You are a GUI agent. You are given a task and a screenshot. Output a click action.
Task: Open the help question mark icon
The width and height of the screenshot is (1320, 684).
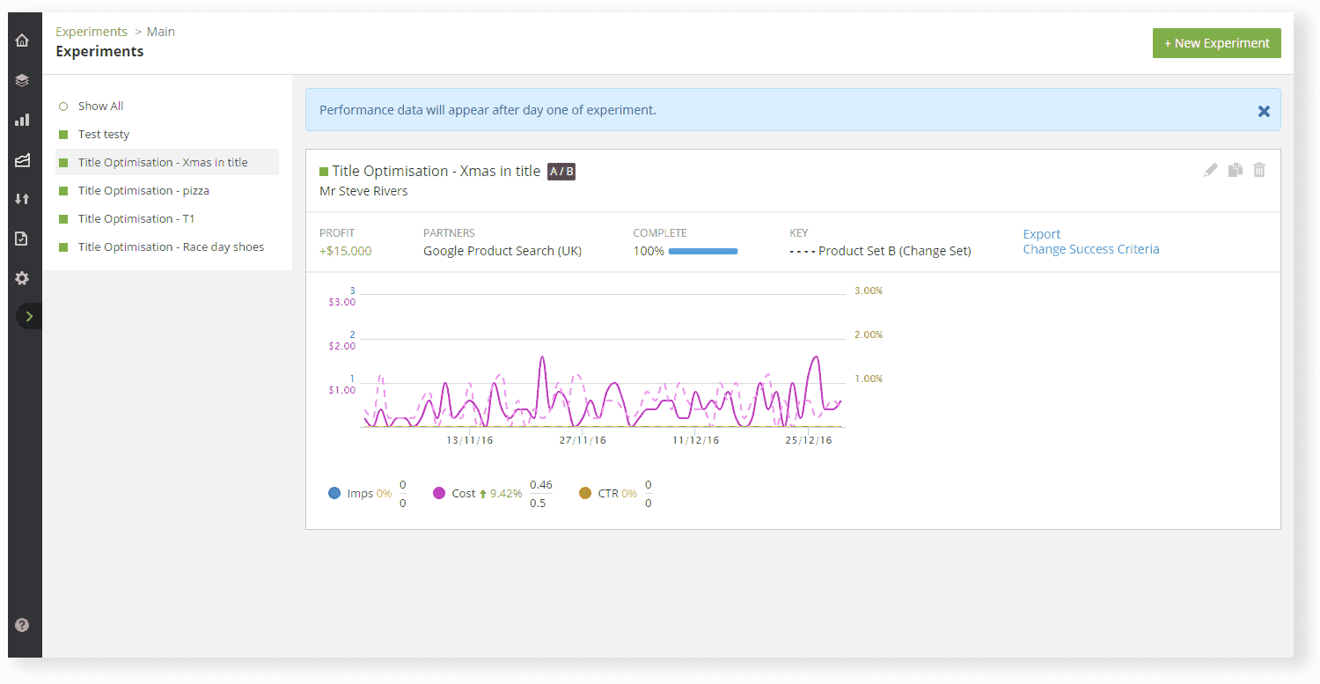[22, 625]
